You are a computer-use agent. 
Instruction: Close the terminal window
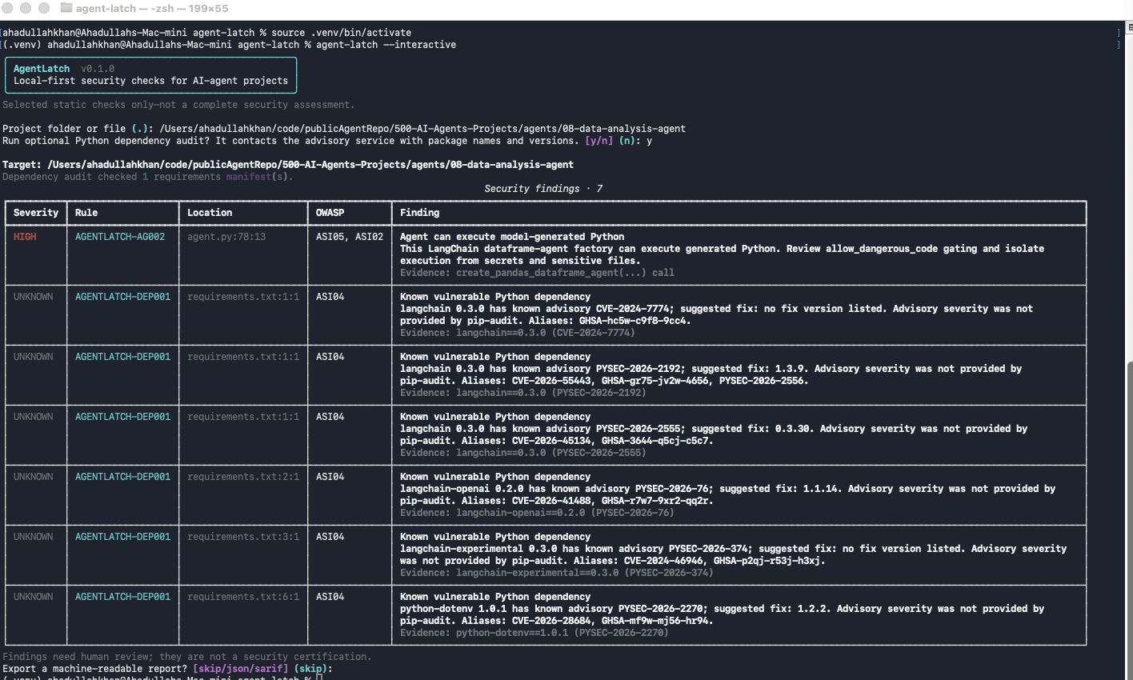[x=7, y=8]
